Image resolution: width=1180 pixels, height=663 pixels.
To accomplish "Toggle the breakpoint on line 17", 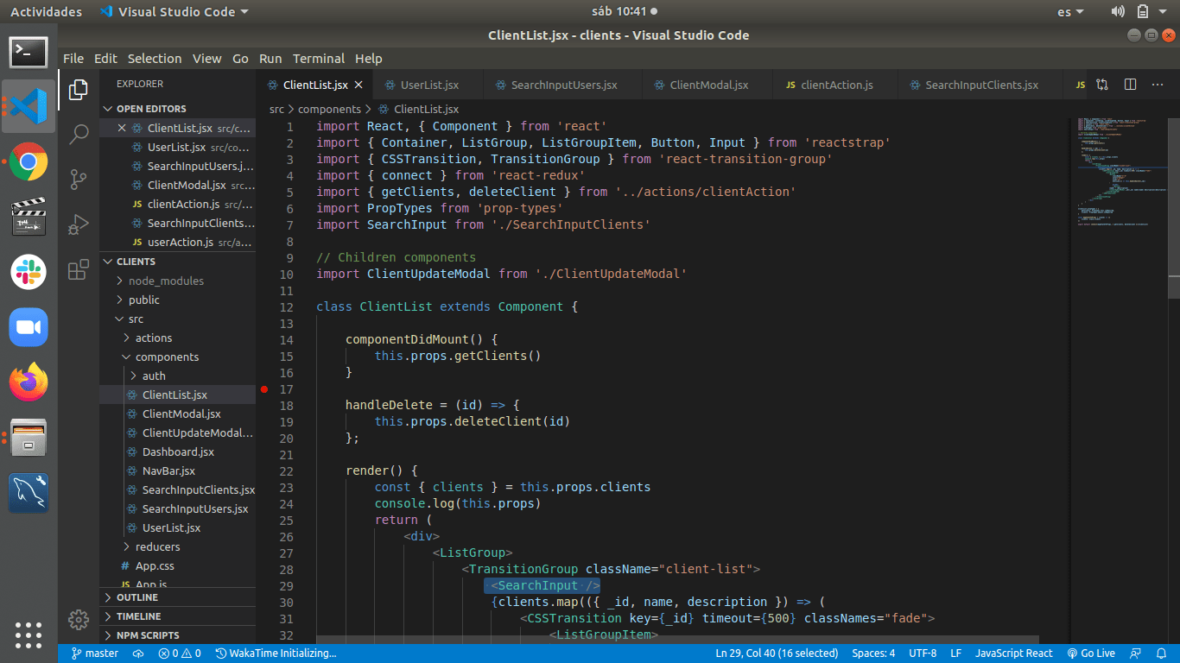I will pos(264,389).
